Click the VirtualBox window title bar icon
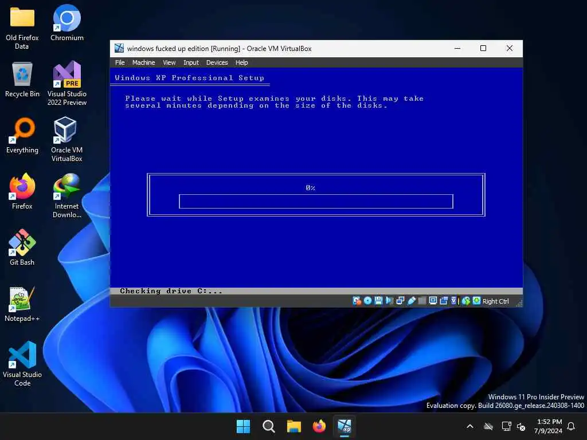Viewport: 587px width, 440px height. [119, 48]
